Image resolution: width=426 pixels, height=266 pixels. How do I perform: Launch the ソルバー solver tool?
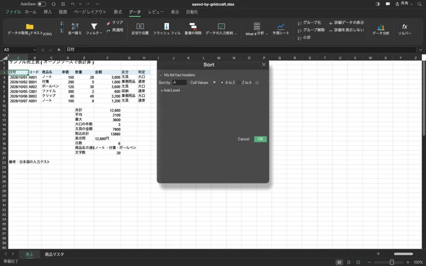click(x=404, y=29)
